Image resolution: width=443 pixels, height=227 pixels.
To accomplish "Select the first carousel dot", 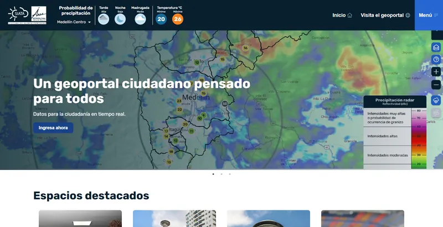I will [213, 174].
